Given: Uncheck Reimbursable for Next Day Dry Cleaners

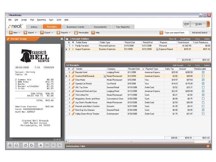Looking at the screenshot, I should point(203,110).
